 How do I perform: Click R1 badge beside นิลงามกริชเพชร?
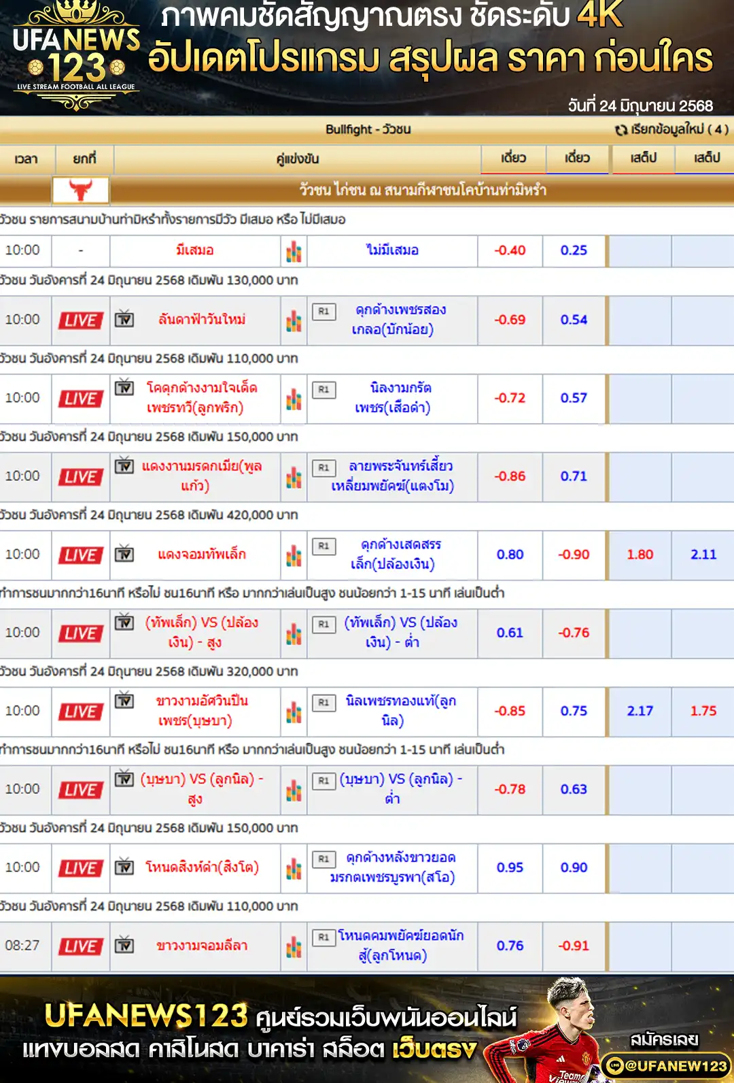(x=324, y=390)
